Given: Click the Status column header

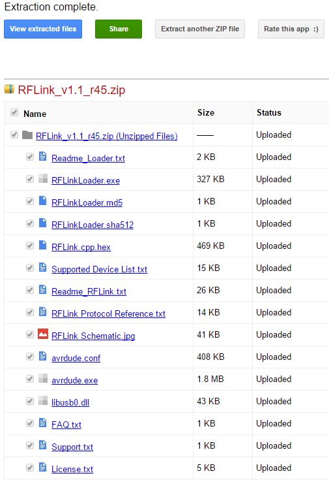Looking at the screenshot, I should pos(269,112).
